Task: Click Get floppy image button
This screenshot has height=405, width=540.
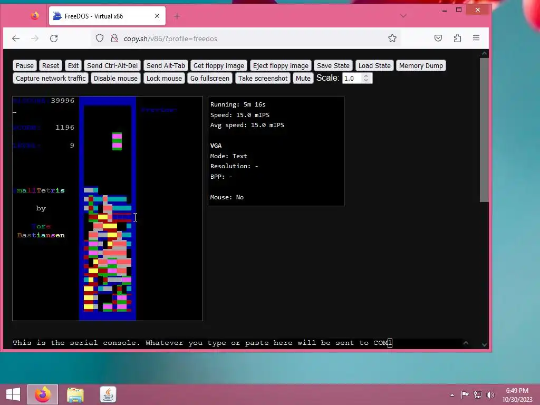Action: coord(219,65)
